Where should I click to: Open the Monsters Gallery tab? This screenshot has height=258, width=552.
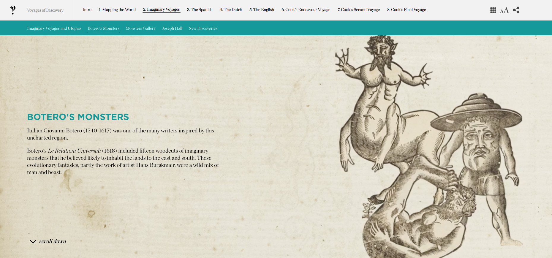[140, 28]
